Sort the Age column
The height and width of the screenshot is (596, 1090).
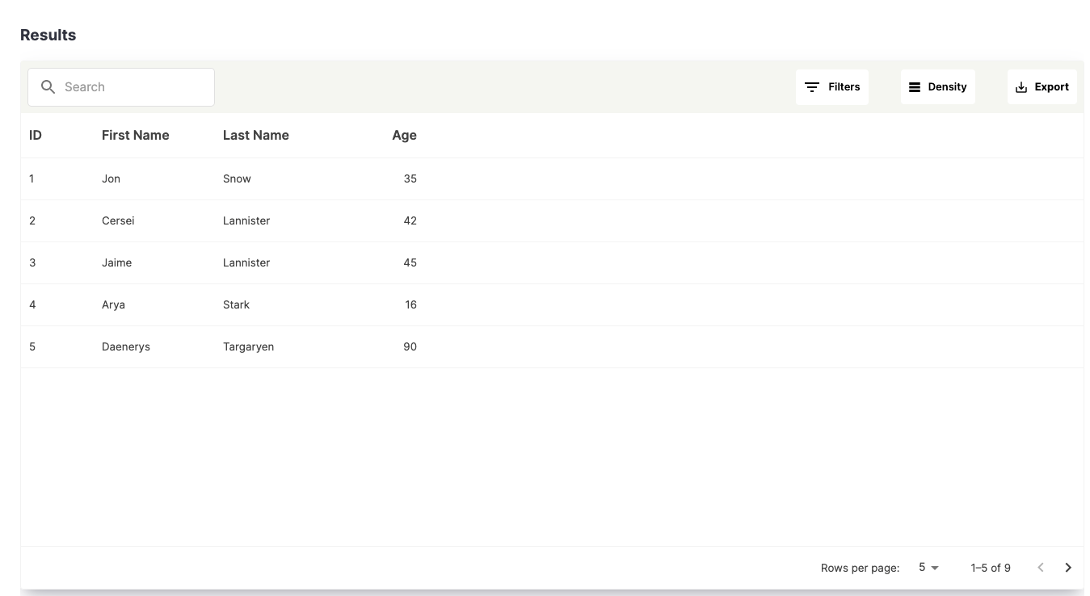coord(404,135)
